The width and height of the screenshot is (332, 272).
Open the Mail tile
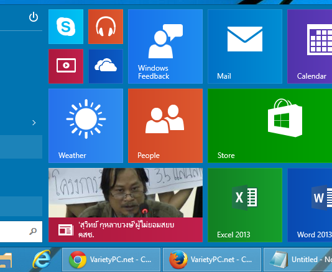tap(245, 46)
